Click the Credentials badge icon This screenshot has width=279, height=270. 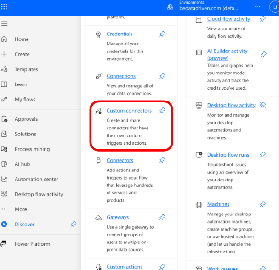click(x=98, y=34)
